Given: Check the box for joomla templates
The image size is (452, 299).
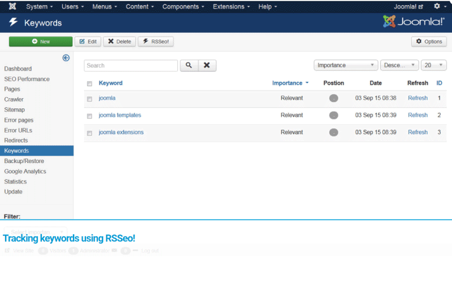Looking at the screenshot, I should 89,116.
